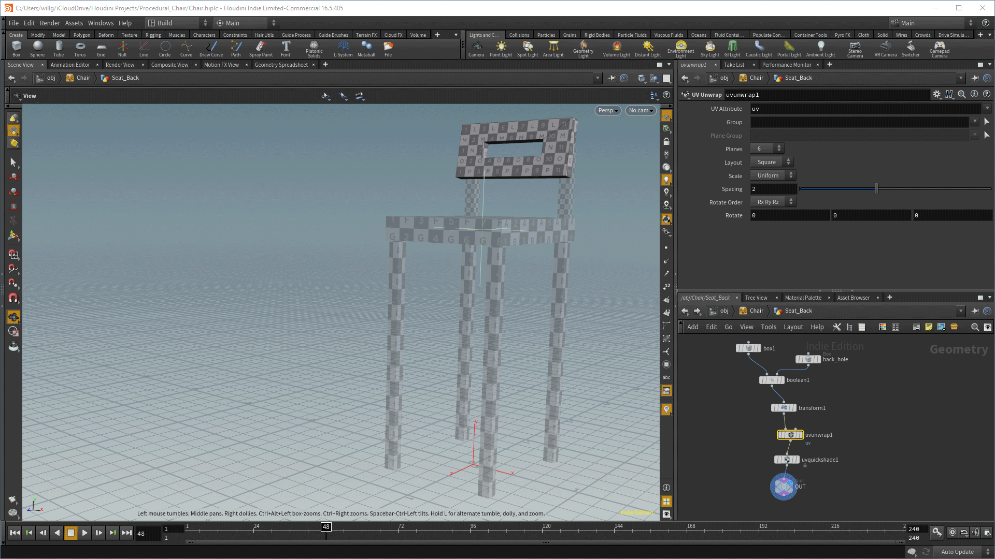Screen dimensions: 995x559
Task: Toggle real-time playback at timeline right
Action: (x=953, y=532)
